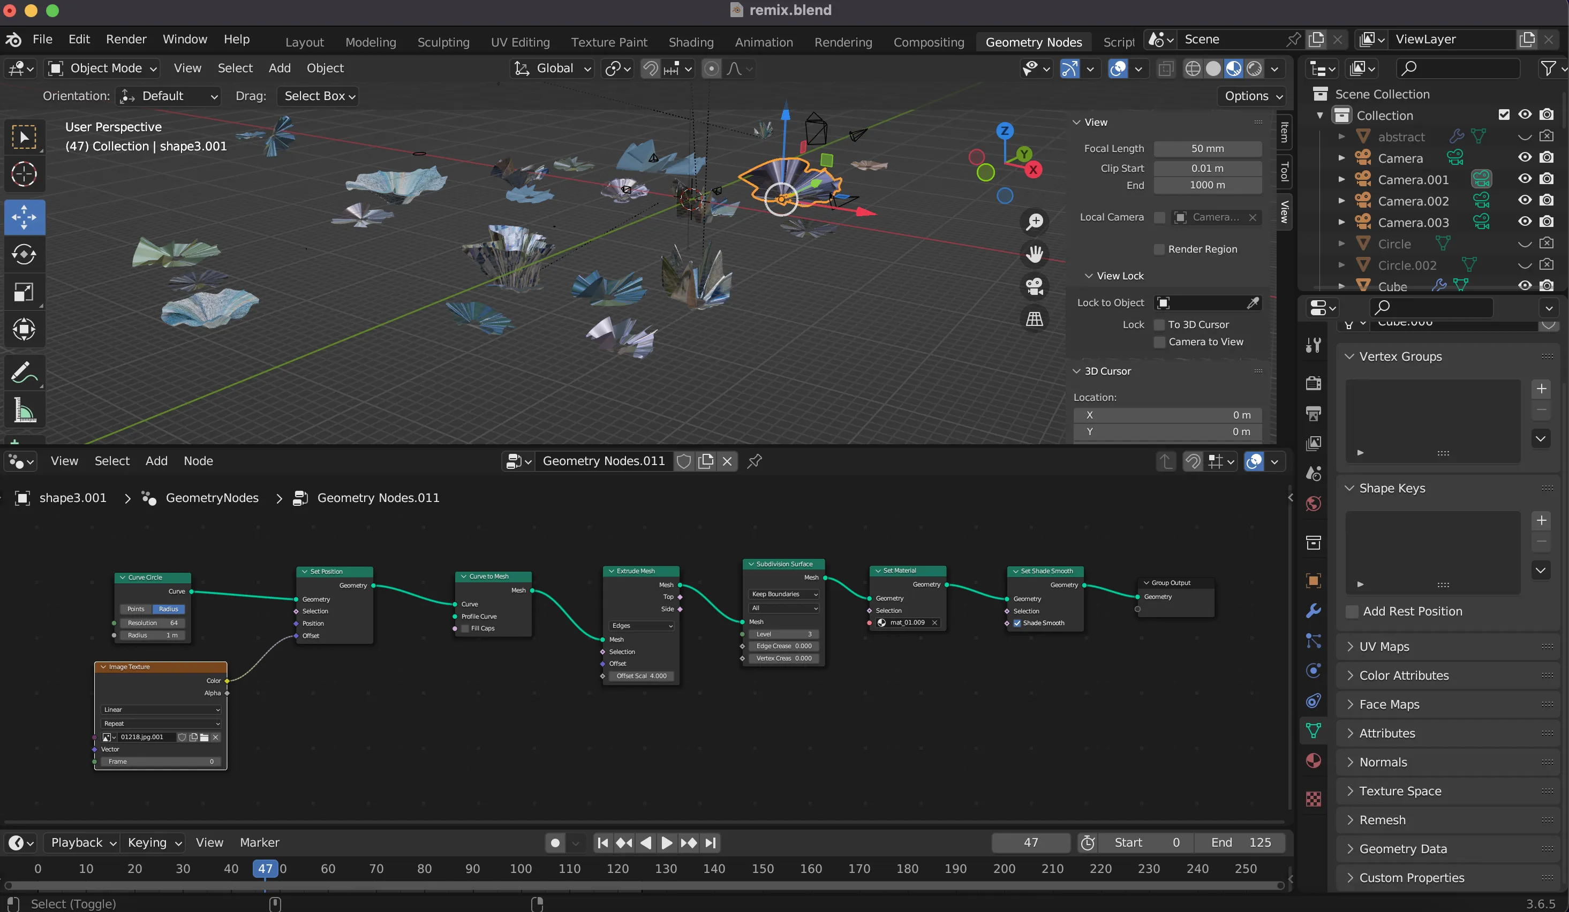Open the Render menu

click(x=126, y=39)
